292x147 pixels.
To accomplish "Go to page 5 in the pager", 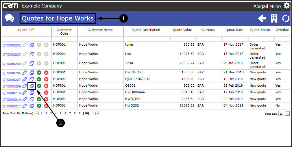I will (60, 113).
